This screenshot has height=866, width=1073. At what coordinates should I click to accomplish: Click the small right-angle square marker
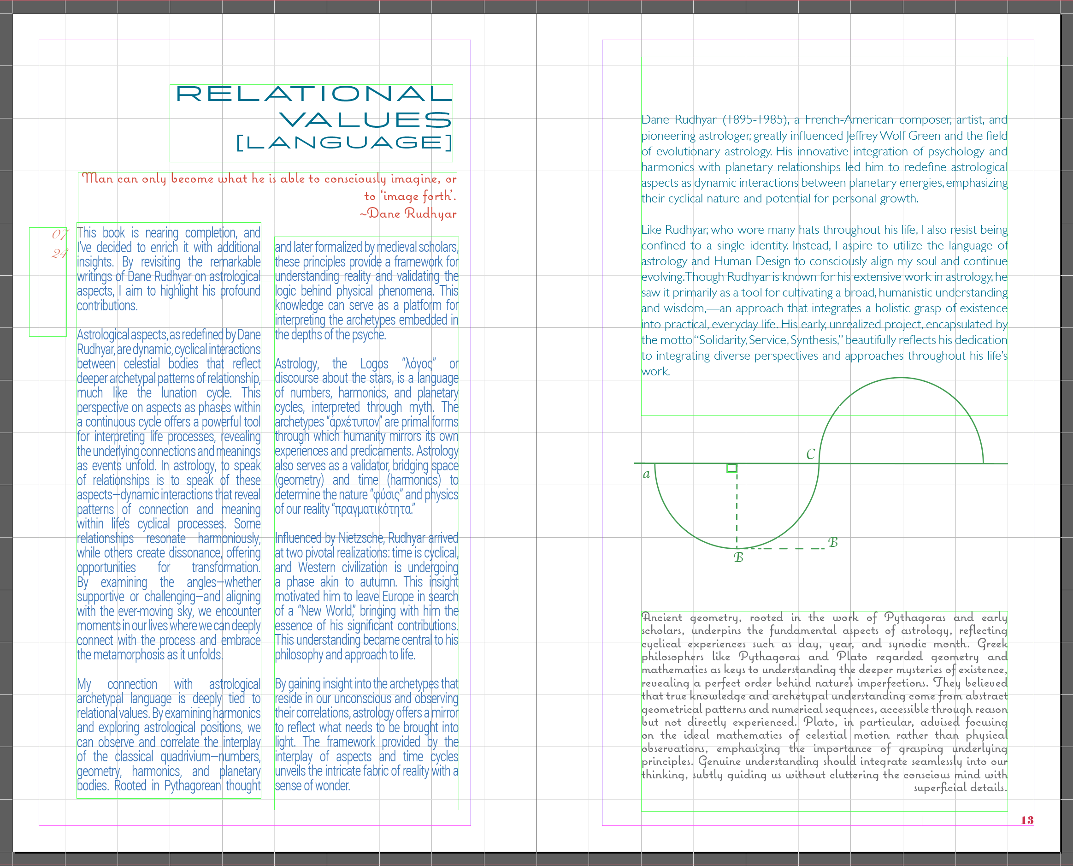(x=731, y=469)
